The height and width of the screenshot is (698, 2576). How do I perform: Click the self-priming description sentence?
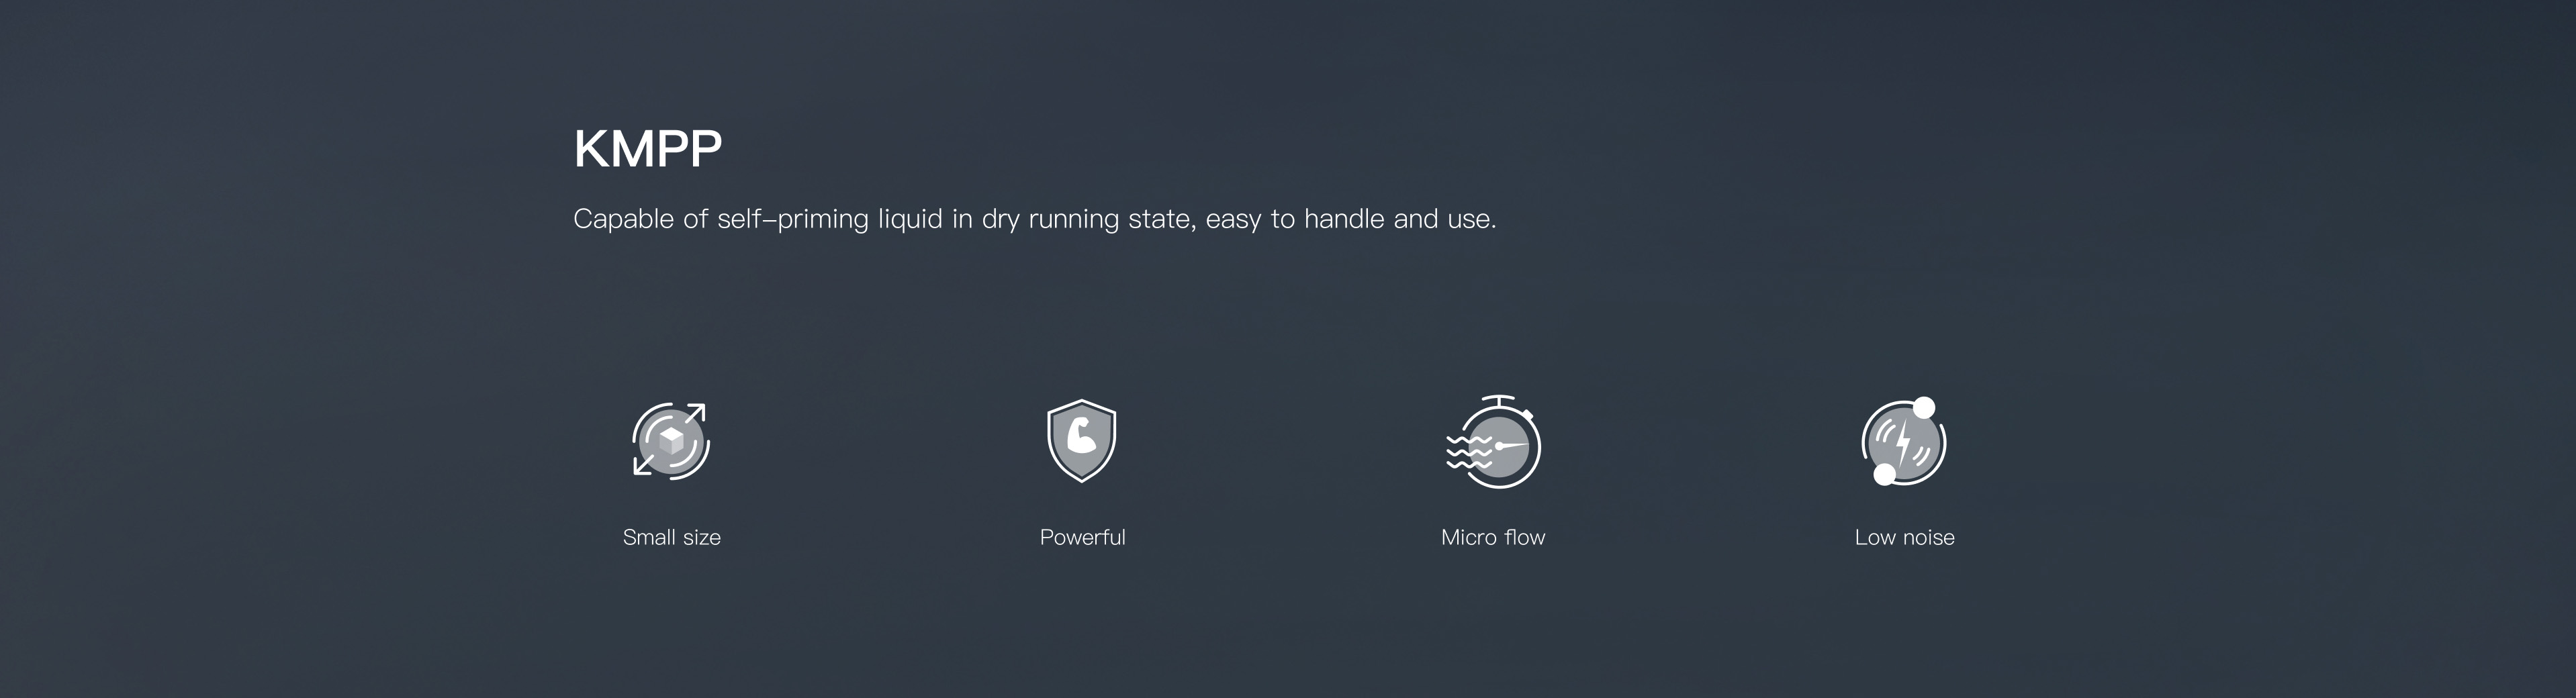[x=1035, y=219]
